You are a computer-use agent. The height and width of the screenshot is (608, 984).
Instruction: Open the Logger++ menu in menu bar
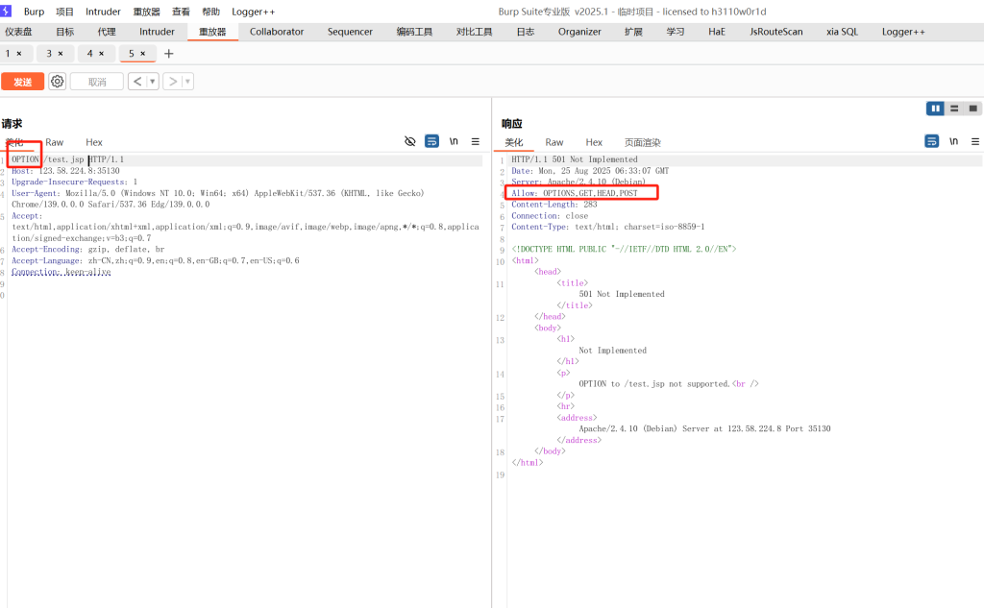coord(253,12)
